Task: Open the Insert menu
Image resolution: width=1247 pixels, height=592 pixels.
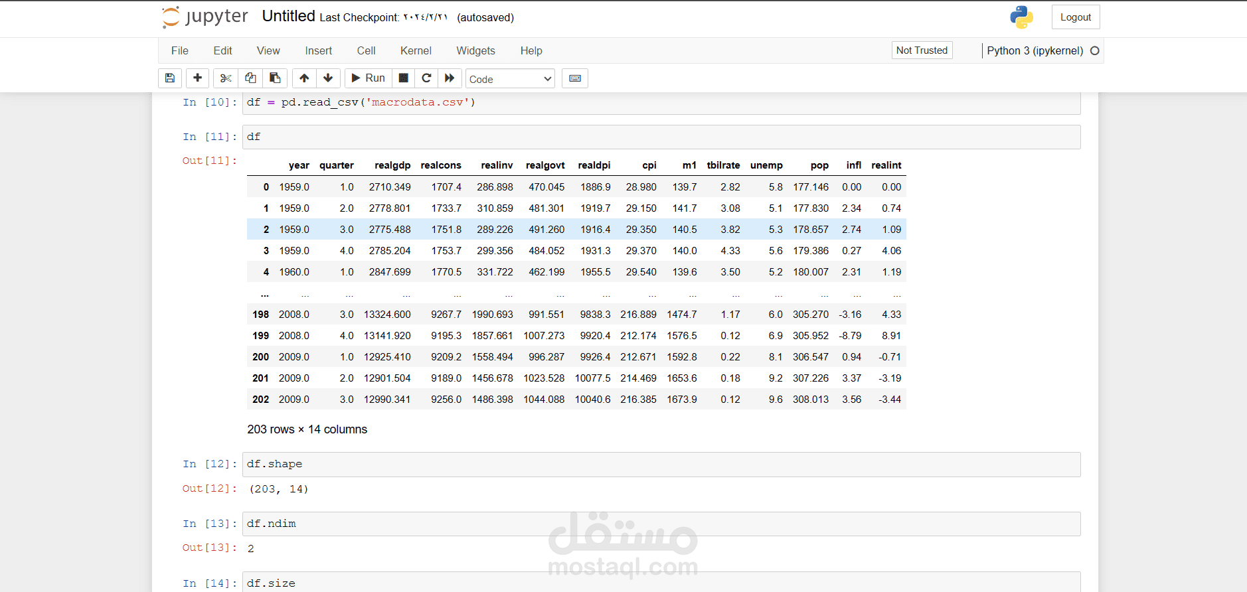Action: coord(319,50)
